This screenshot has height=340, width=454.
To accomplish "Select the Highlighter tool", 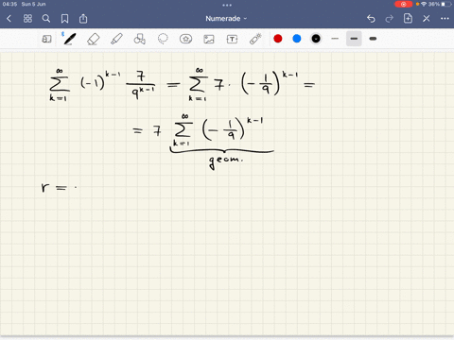I will pos(116,39).
